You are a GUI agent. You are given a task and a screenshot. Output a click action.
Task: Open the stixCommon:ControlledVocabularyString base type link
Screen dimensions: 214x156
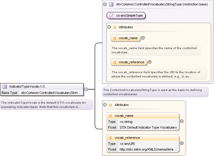[51, 93]
